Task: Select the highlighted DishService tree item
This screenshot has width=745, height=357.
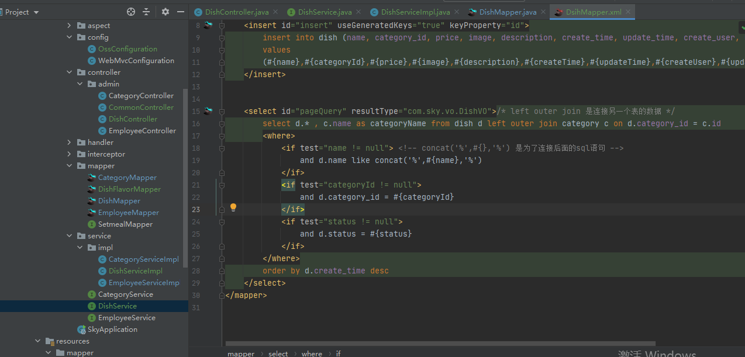Action: [94, 306]
